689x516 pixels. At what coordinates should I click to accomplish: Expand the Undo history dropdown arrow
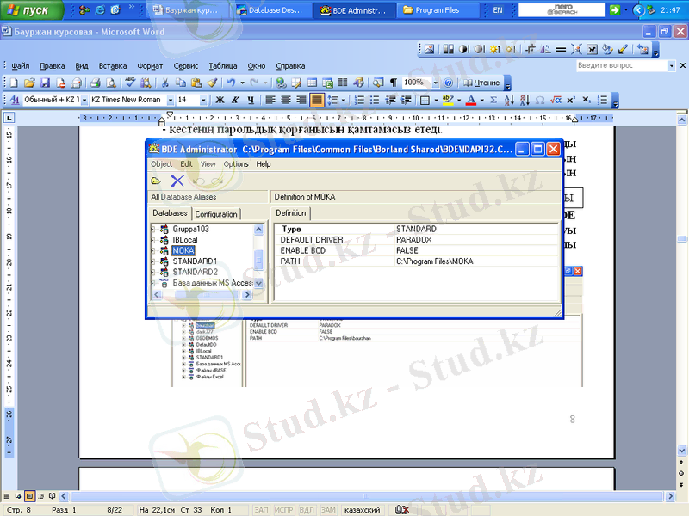242,83
